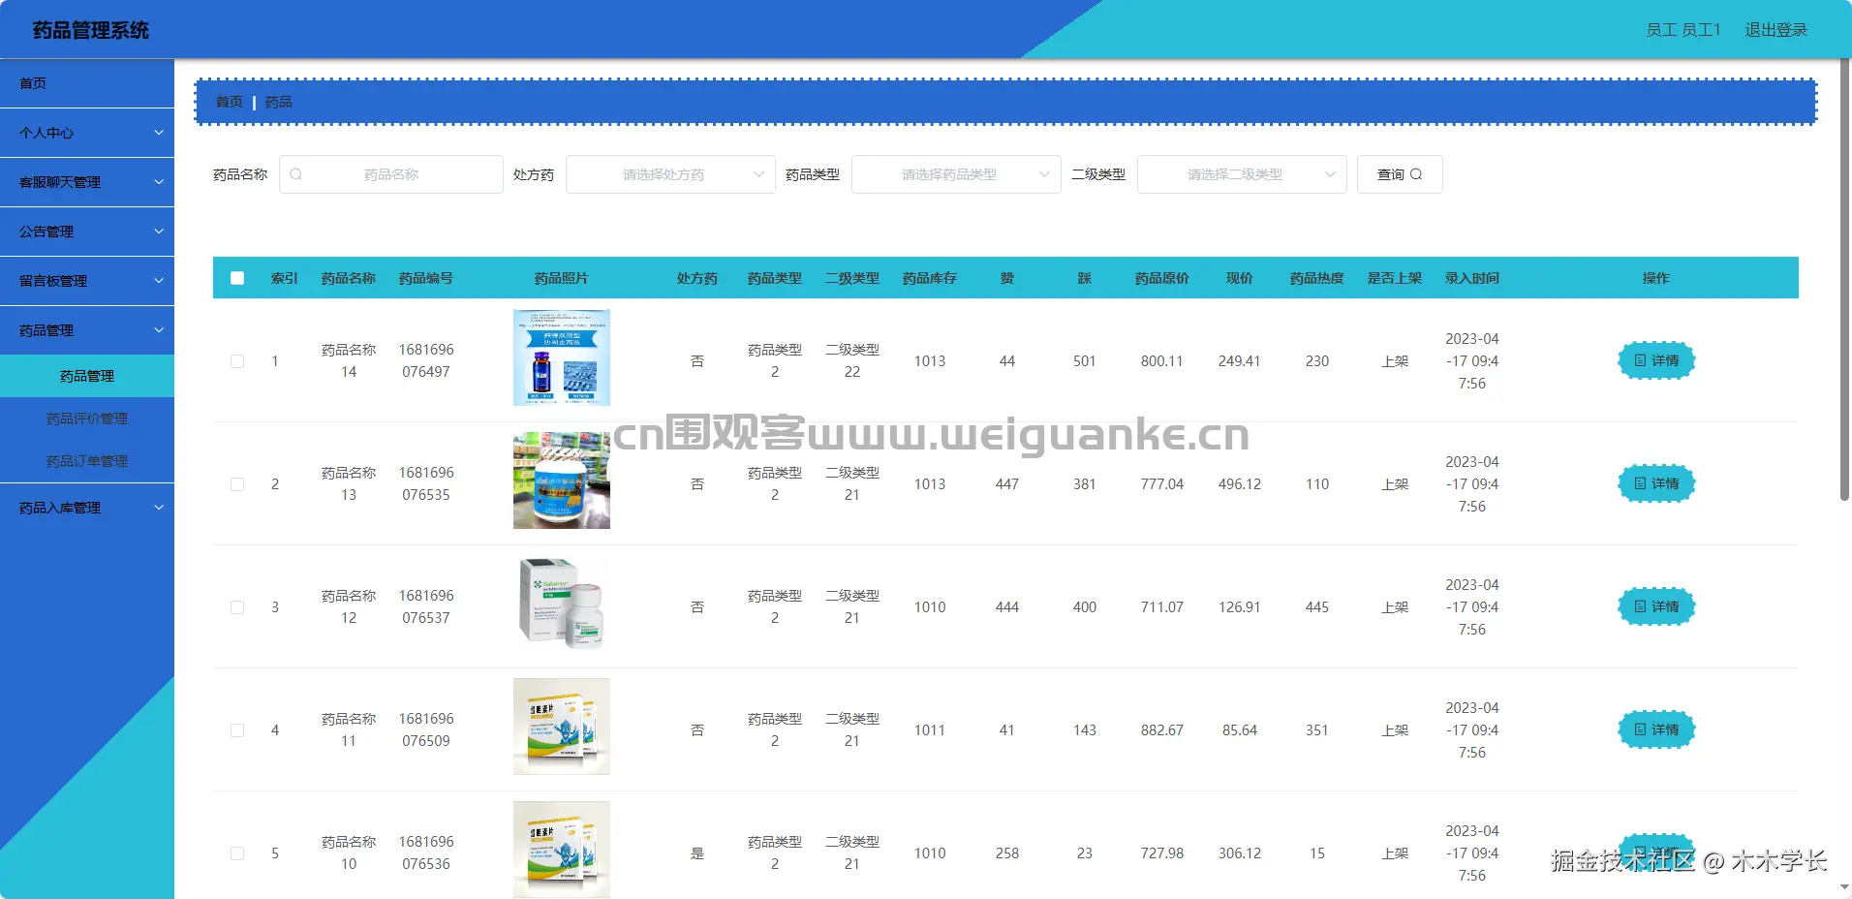
Task: Click the search magnifier icon in 药品名称 field
Action: (x=296, y=174)
